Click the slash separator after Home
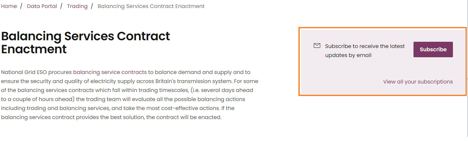This screenshot has width=468, height=141. [21, 6]
